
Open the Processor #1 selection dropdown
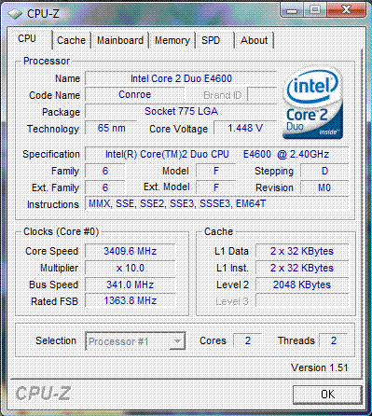(x=135, y=341)
